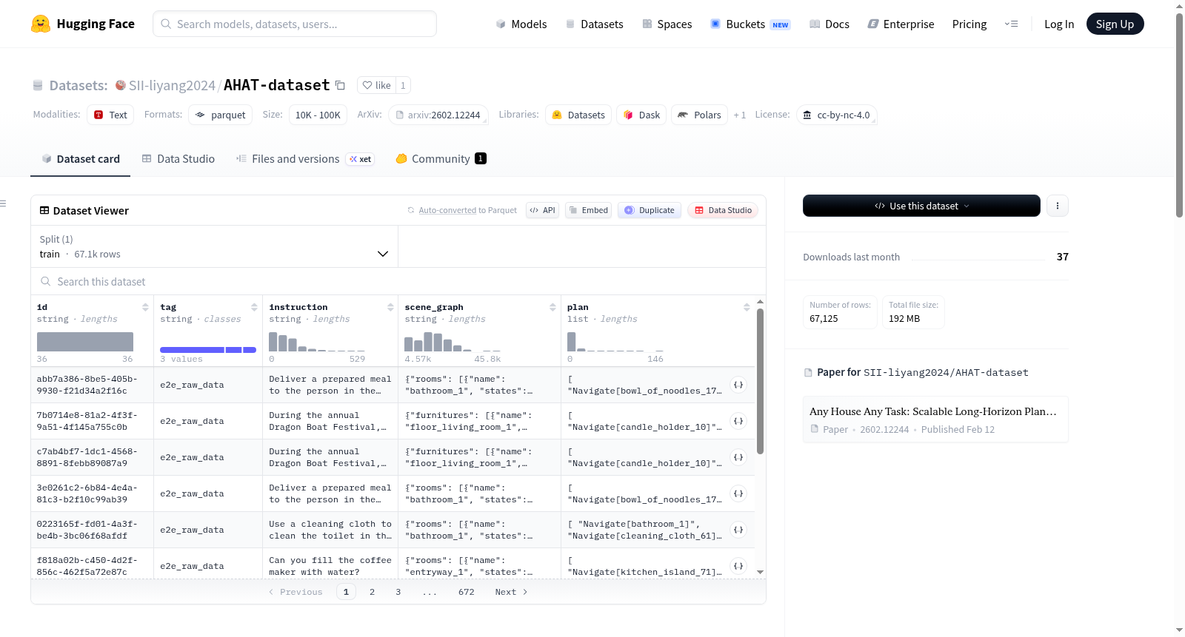Sort by the instruction column
This screenshot has height=637, width=1185.
(x=390, y=307)
